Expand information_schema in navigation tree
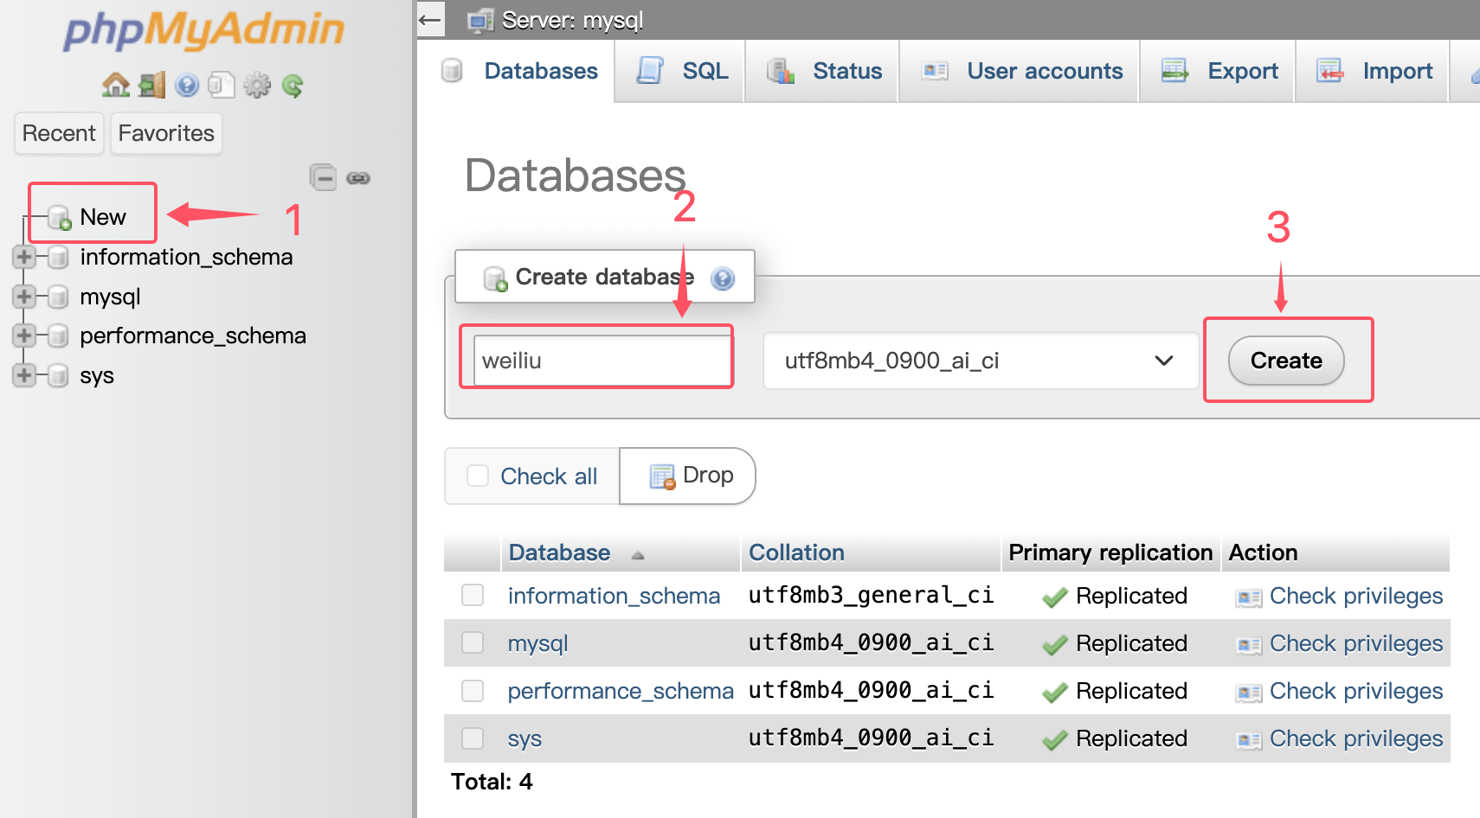 pyautogui.click(x=23, y=257)
